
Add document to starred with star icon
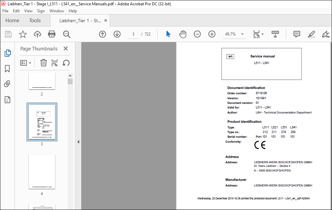(23, 34)
